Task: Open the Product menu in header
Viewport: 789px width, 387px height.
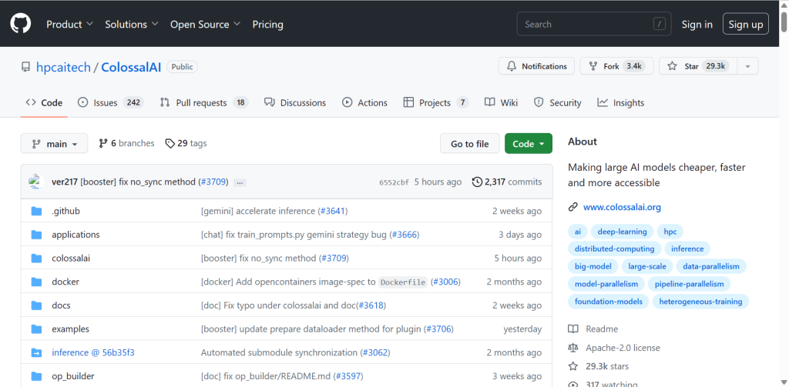Action: (69, 24)
